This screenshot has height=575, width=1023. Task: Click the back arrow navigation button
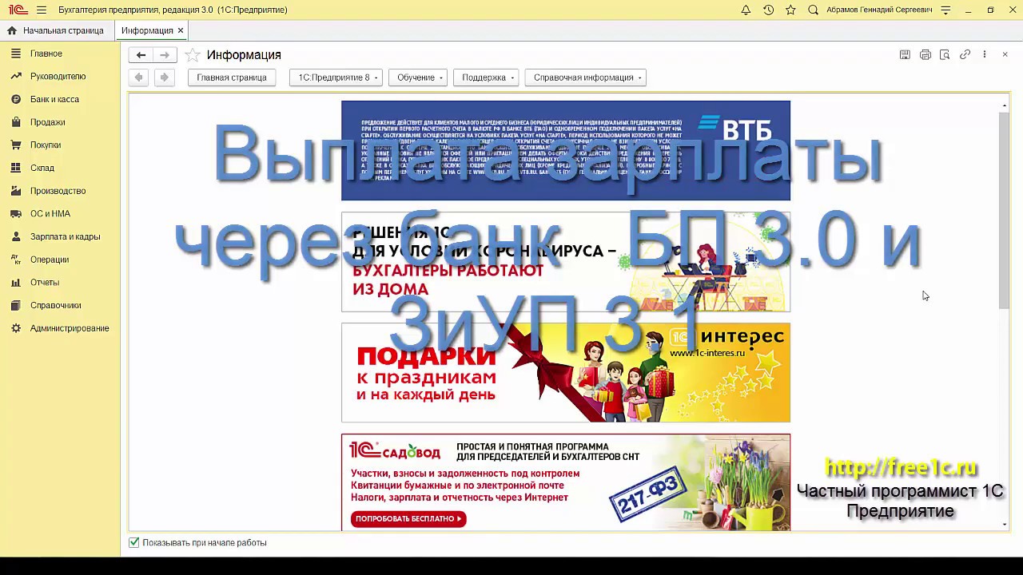pyautogui.click(x=141, y=55)
